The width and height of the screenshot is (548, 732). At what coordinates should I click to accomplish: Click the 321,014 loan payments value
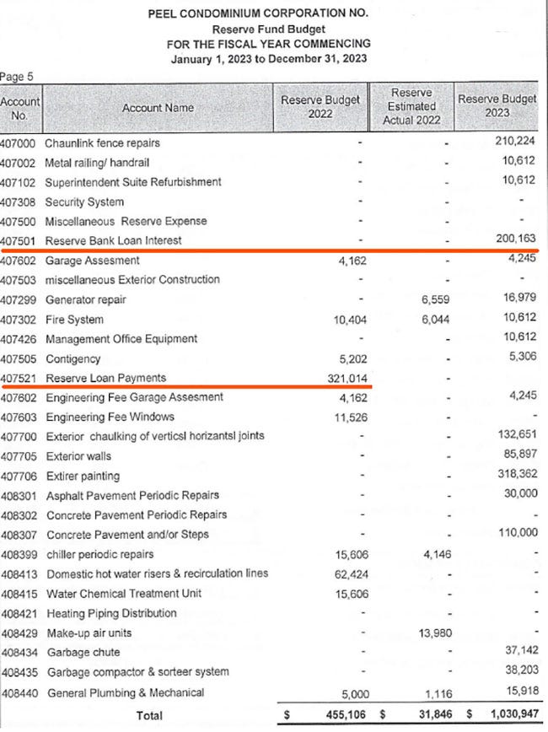point(347,379)
